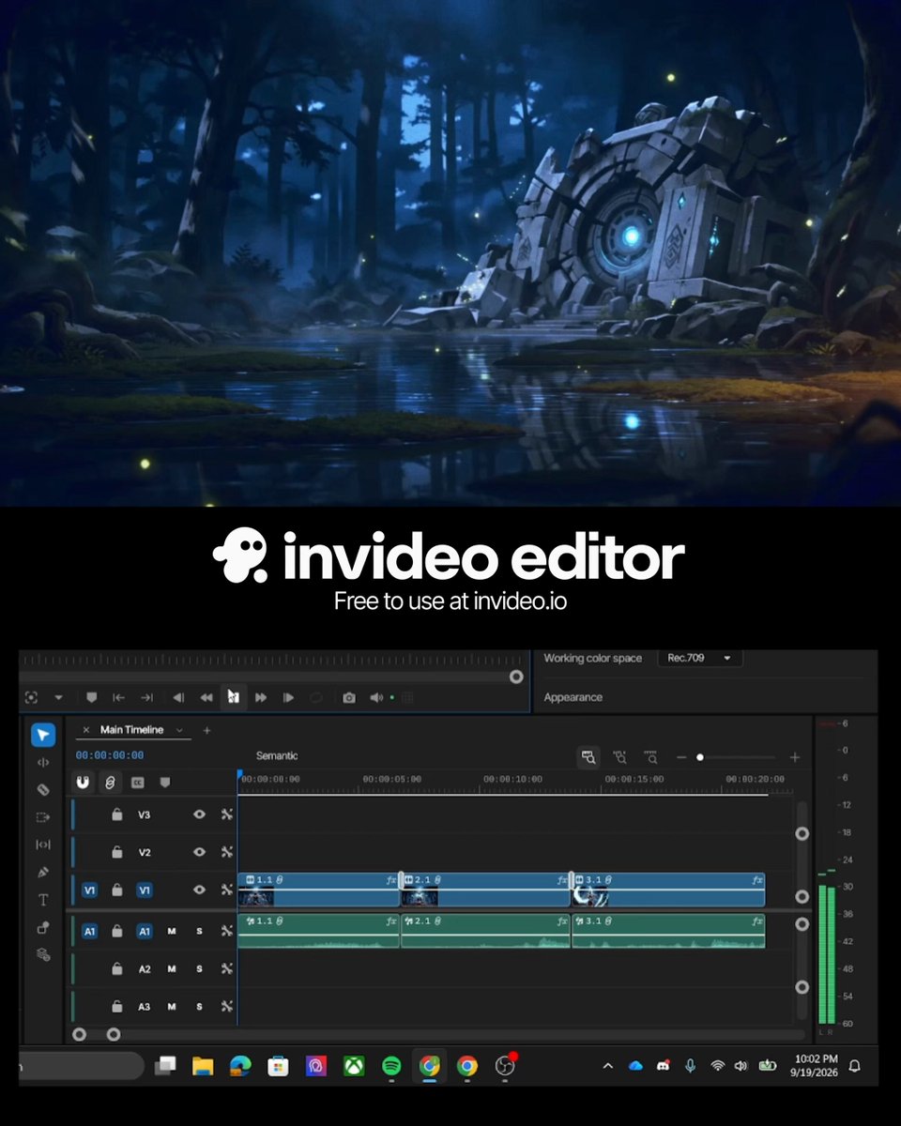Select the track select forward tool
The width and height of the screenshot is (901, 1126).
[43, 817]
